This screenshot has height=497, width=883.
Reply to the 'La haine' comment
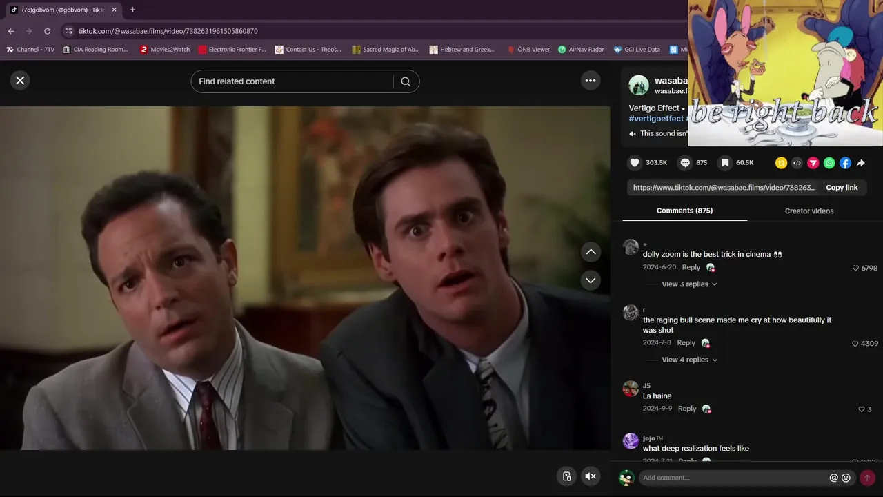point(687,409)
